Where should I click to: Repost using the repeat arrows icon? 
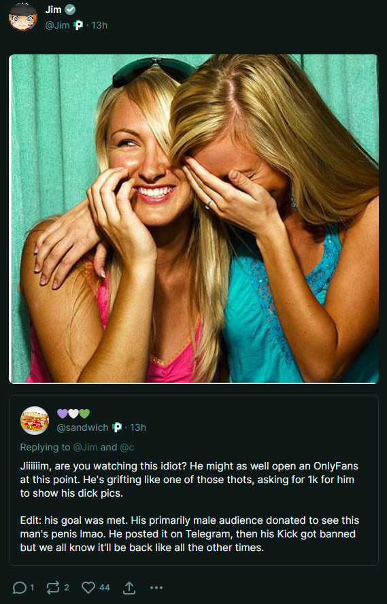pos(53,588)
